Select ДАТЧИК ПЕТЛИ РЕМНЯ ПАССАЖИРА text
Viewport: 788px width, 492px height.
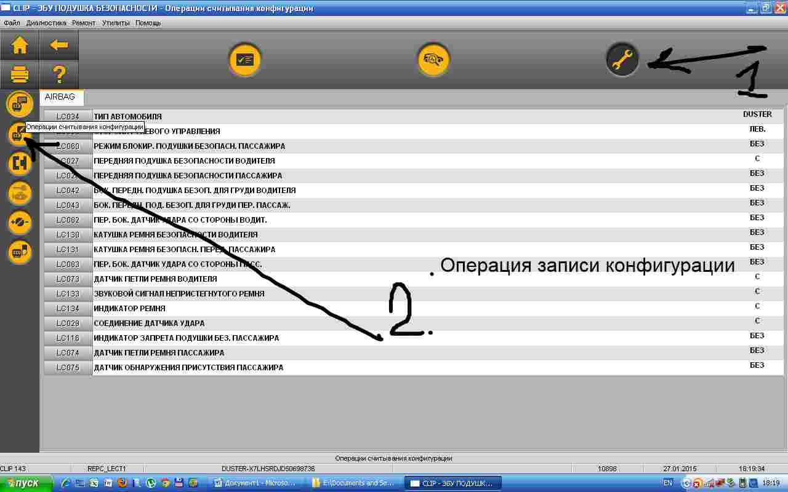click(x=159, y=352)
